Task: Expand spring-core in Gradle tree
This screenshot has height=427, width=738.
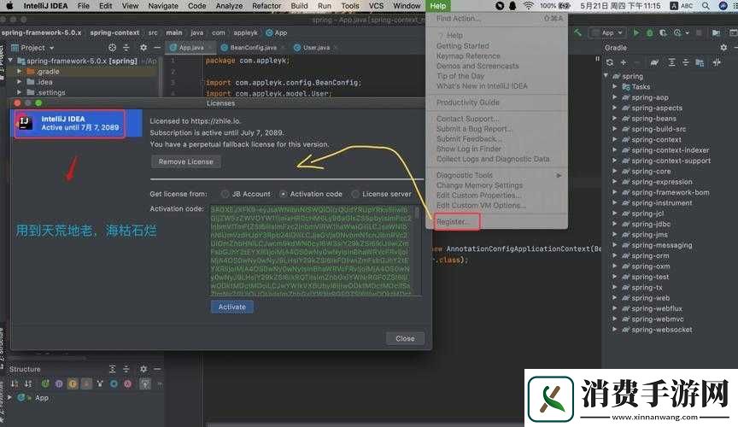Action: coord(615,172)
